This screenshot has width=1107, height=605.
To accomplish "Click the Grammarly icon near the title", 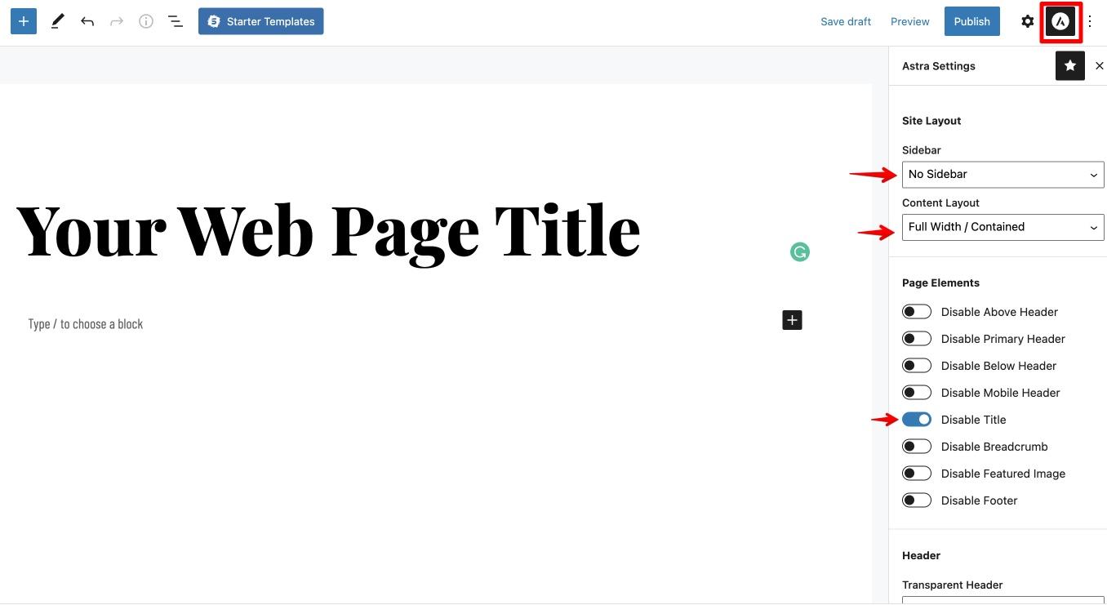I will point(799,251).
